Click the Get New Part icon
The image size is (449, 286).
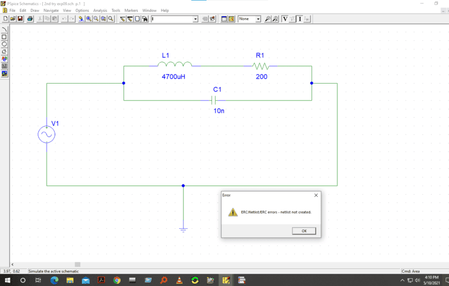point(145,19)
